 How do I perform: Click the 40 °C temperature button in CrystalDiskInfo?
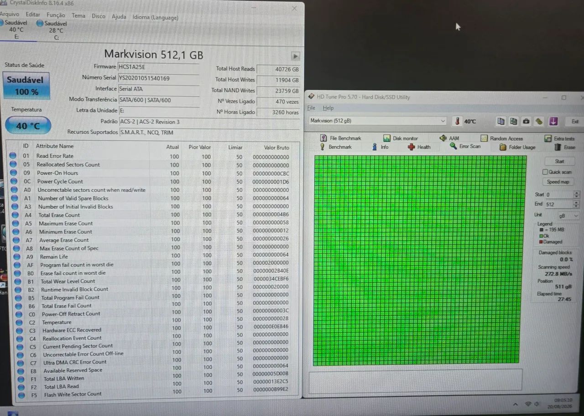click(28, 125)
